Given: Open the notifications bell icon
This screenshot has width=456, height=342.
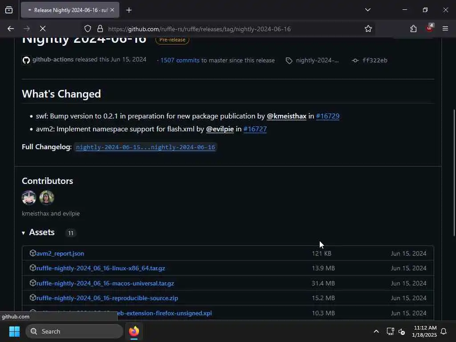Looking at the screenshot, I should point(444,331).
